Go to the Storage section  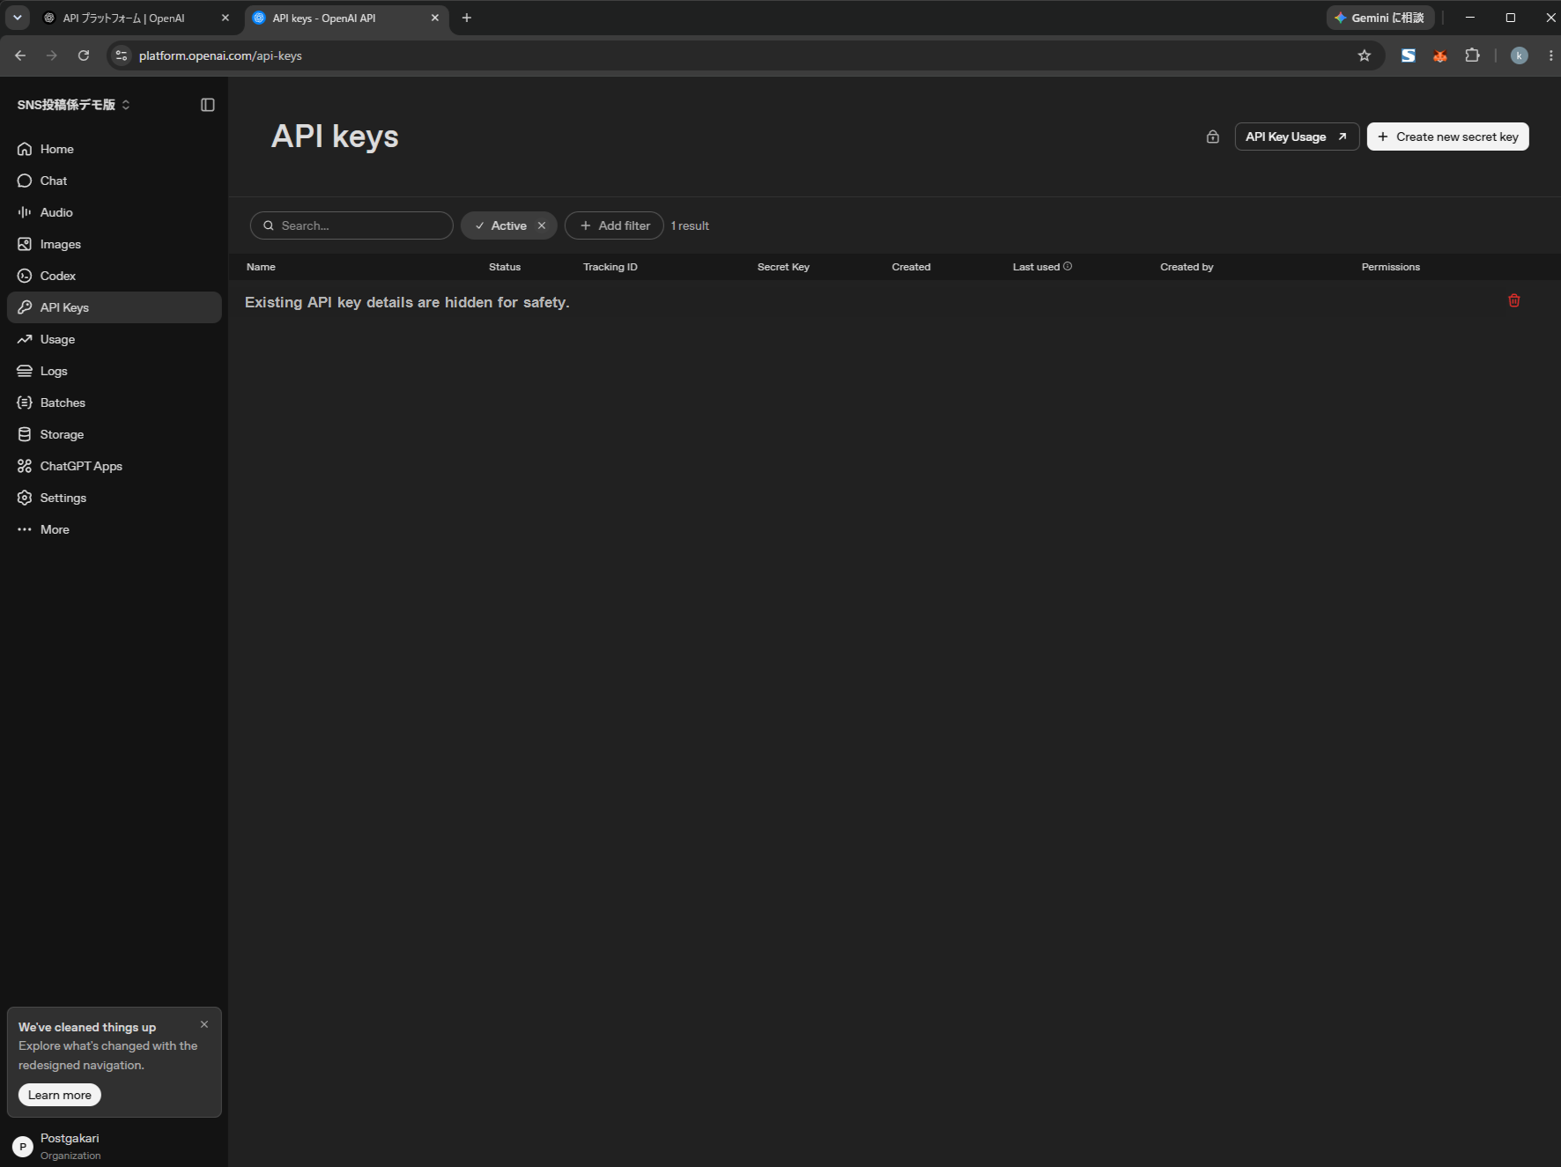(114, 434)
